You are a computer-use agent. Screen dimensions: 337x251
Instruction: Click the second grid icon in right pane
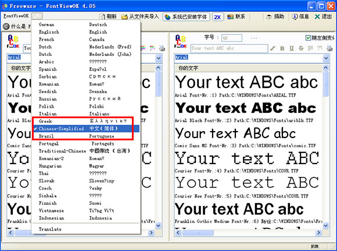(x=320, y=48)
